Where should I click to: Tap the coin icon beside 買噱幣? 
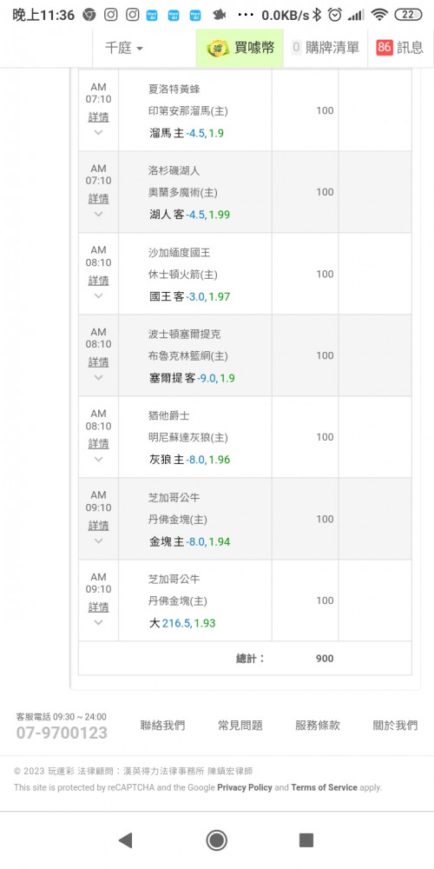(218, 48)
